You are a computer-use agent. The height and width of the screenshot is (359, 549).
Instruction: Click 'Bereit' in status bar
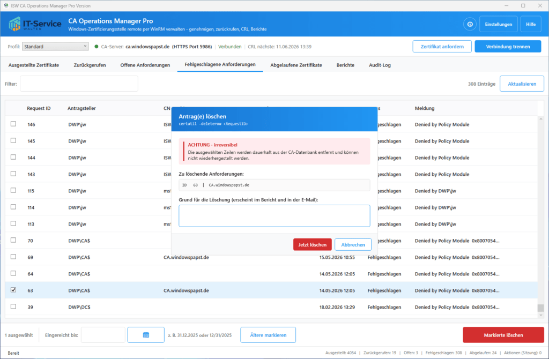click(13, 353)
